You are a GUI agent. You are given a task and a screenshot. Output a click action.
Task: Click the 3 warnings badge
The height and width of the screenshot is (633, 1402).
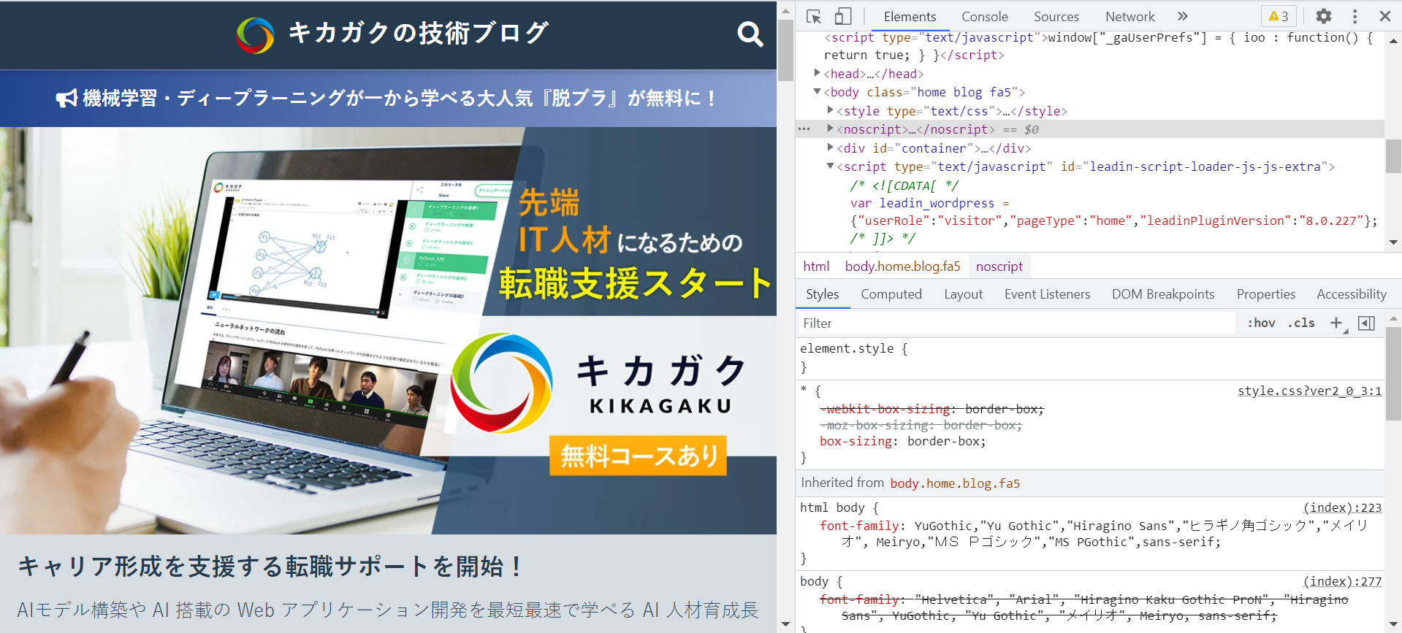click(1279, 16)
